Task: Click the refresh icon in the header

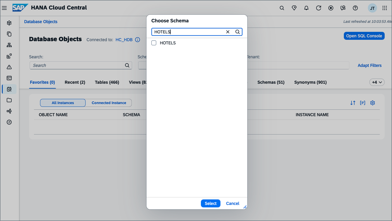Action: click(x=318, y=8)
